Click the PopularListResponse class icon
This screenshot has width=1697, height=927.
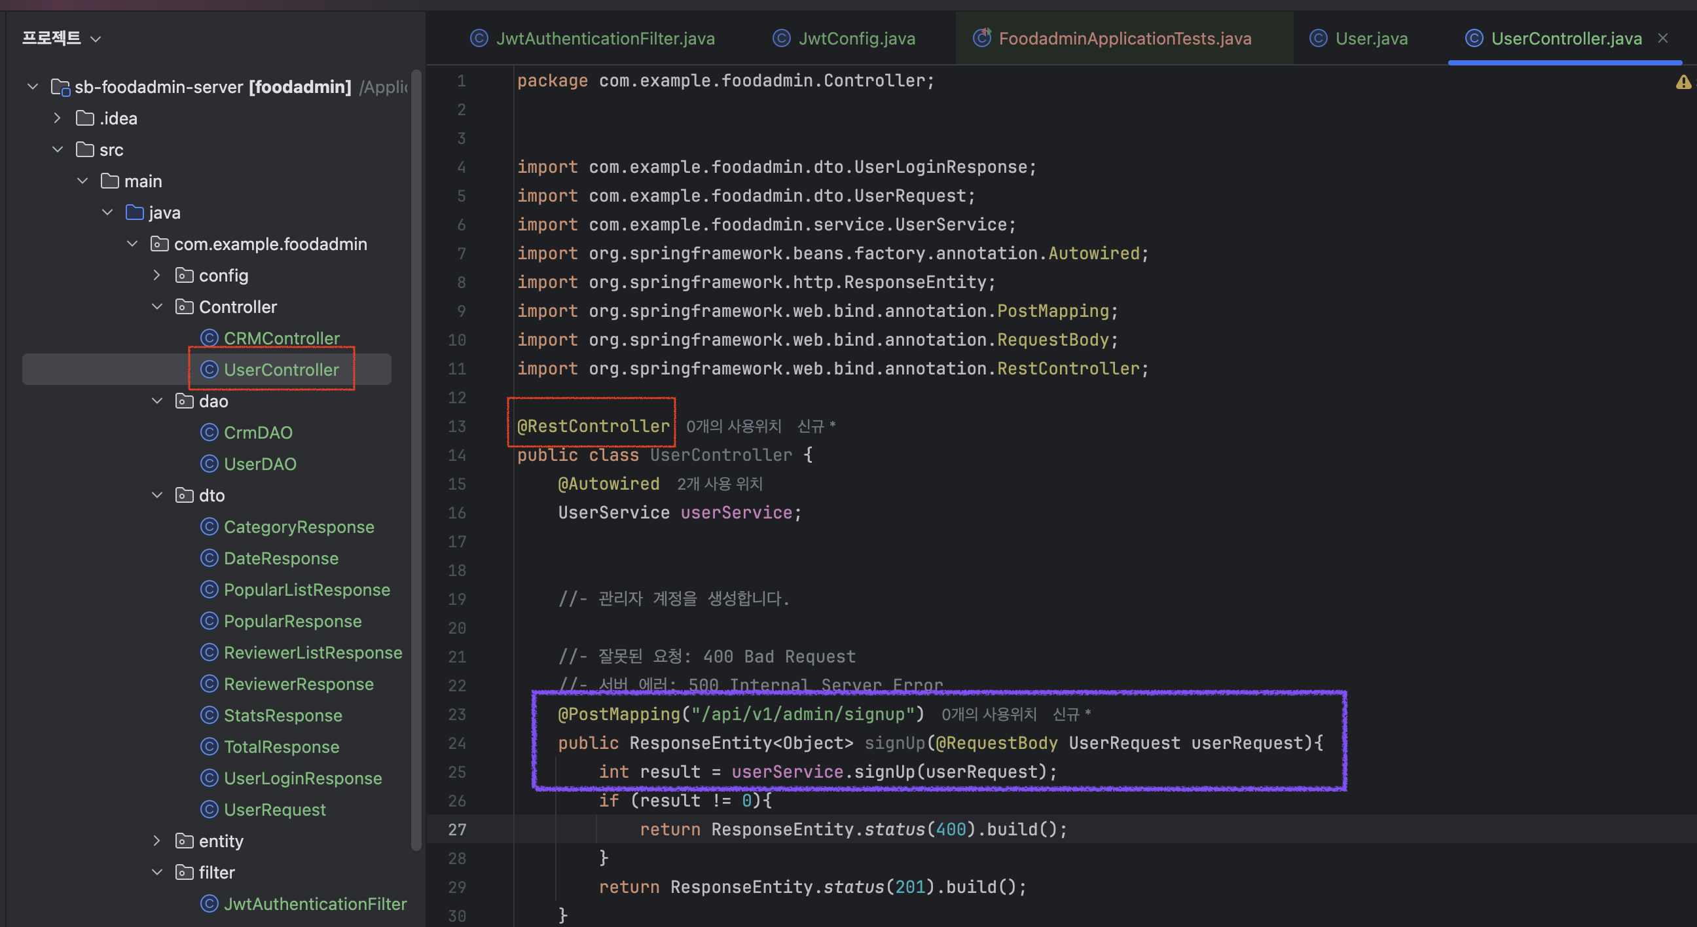pos(209,589)
